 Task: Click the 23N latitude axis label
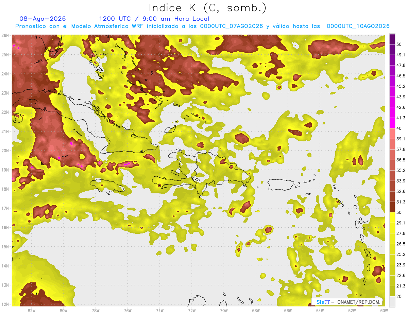point(5,93)
